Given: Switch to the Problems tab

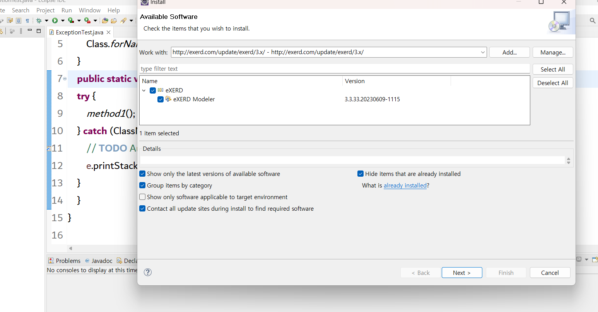Looking at the screenshot, I should pyautogui.click(x=64, y=261).
